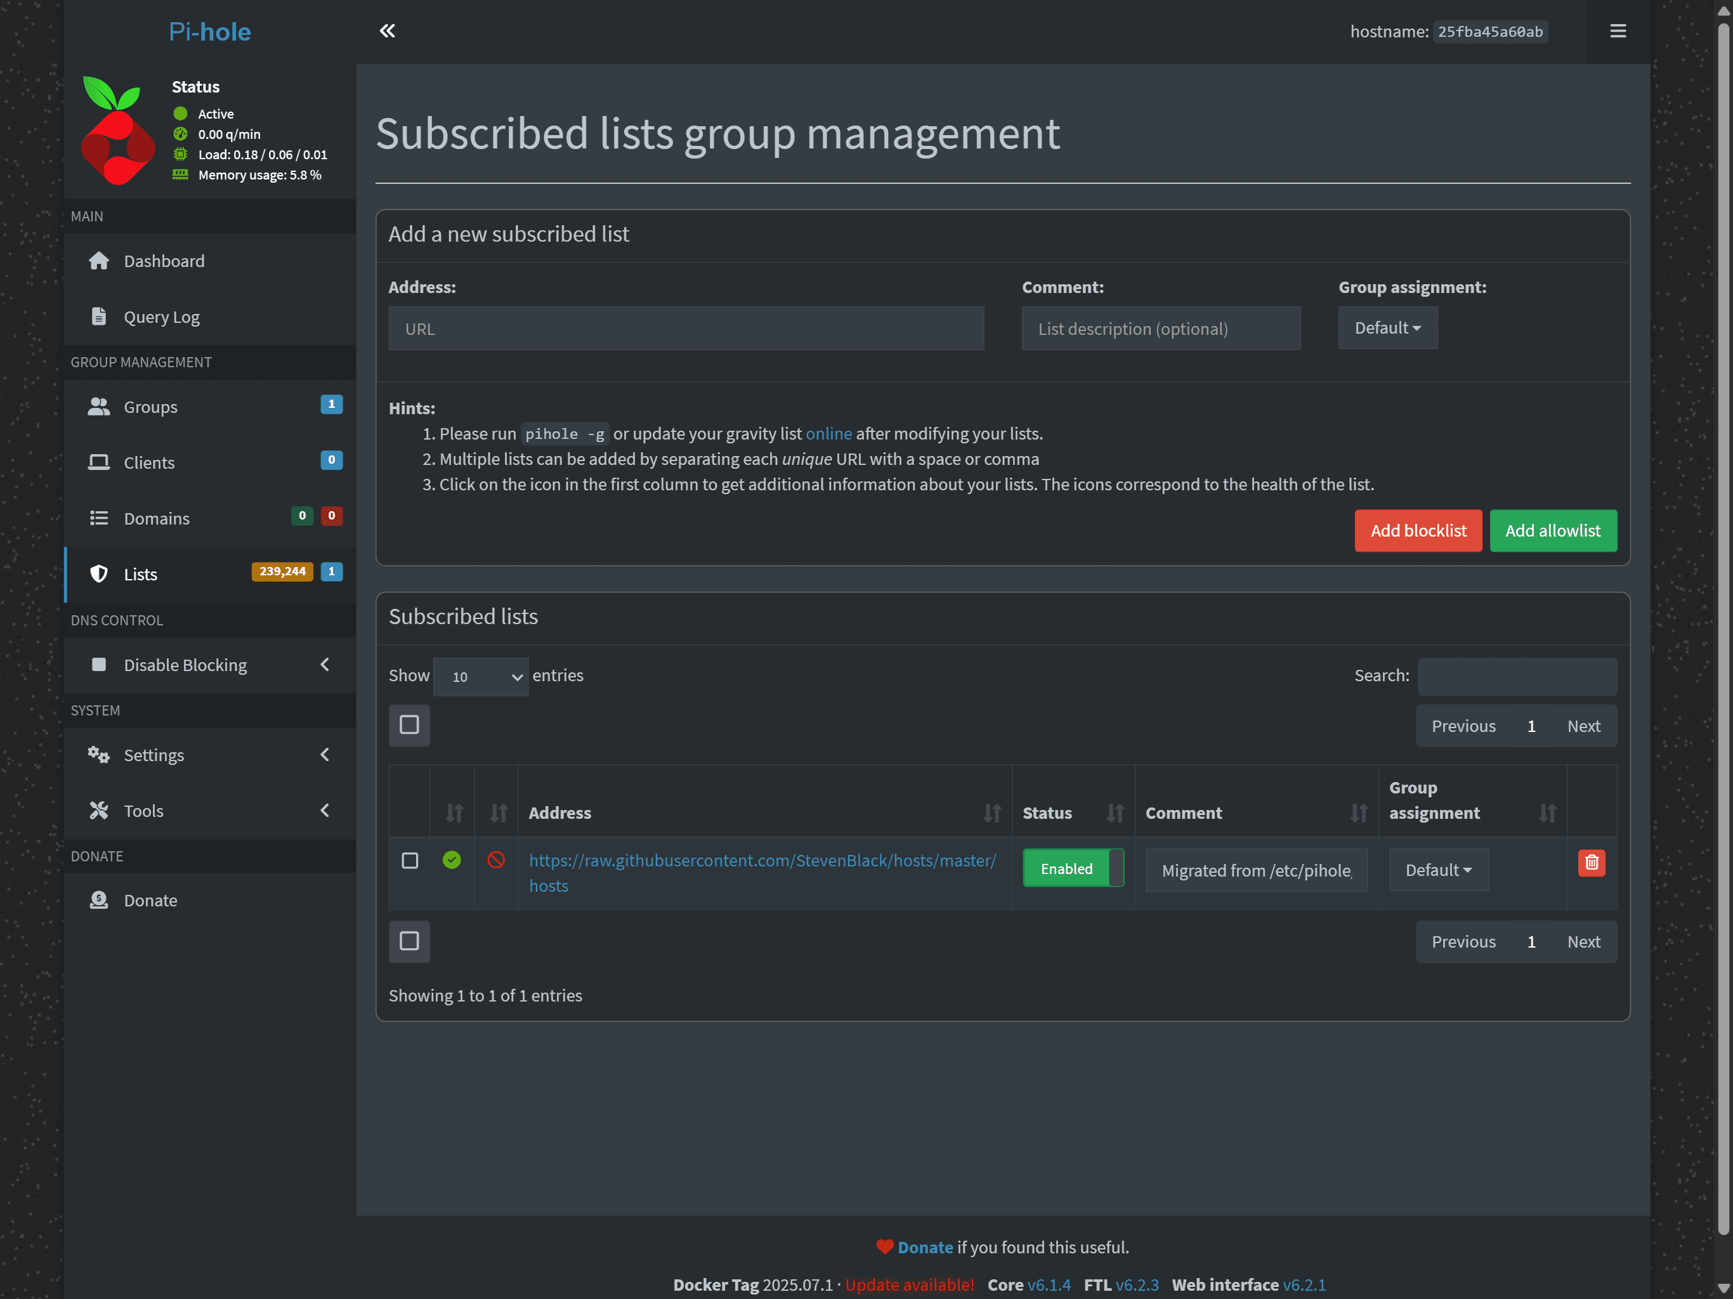Click the Donate link in footer
The height and width of the screenshot is (1299, 1733).
coord(925,1246)
